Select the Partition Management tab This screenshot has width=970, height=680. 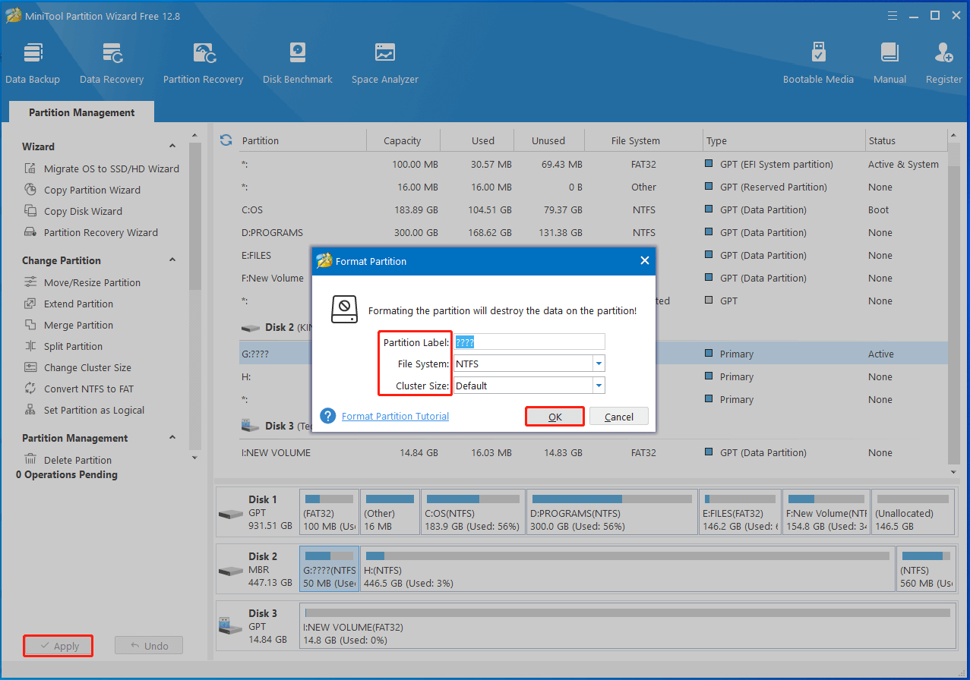pos(82,112)
